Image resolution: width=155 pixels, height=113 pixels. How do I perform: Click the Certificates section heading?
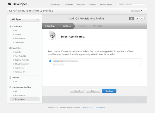point(17,26)
